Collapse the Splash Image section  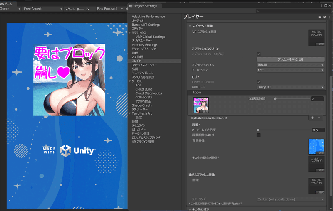[x=190, y=26]
